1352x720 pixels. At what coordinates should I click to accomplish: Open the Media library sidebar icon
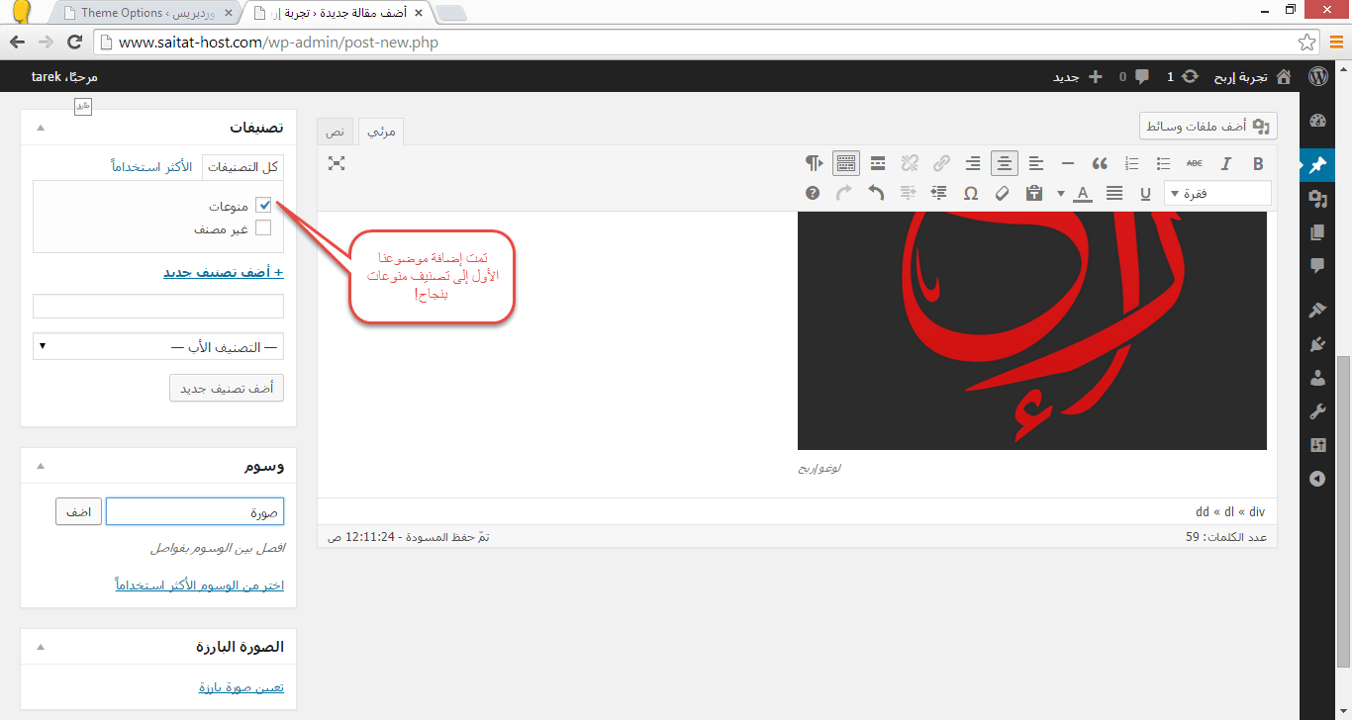coord(1317,198)
